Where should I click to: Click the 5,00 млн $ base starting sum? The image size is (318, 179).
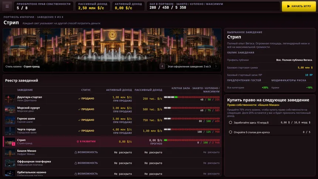click(305, 68)
